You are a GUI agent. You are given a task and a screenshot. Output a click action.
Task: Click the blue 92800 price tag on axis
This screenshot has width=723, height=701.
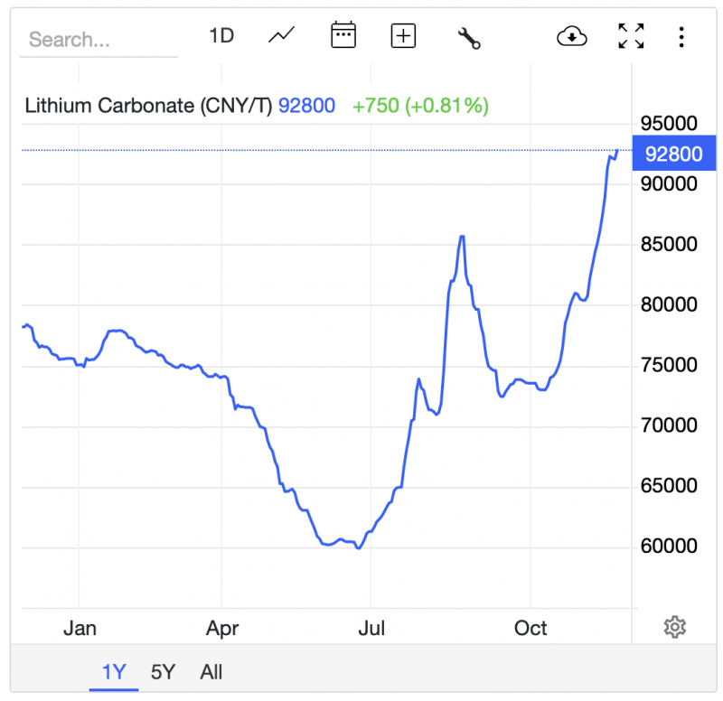click(674, 154)
